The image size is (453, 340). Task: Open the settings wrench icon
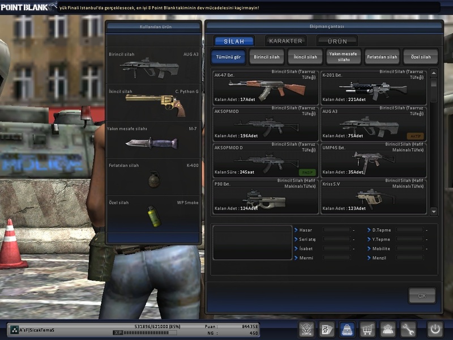point(408,329)
